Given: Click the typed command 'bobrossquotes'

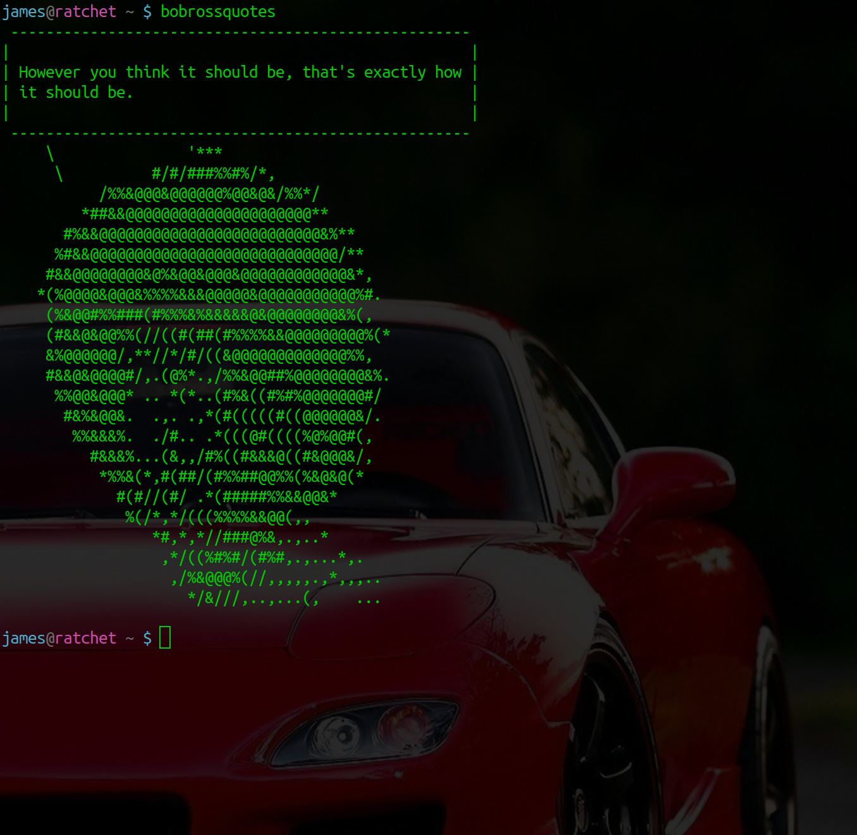Looking at the screenshot, I should (x=218, y=12).
